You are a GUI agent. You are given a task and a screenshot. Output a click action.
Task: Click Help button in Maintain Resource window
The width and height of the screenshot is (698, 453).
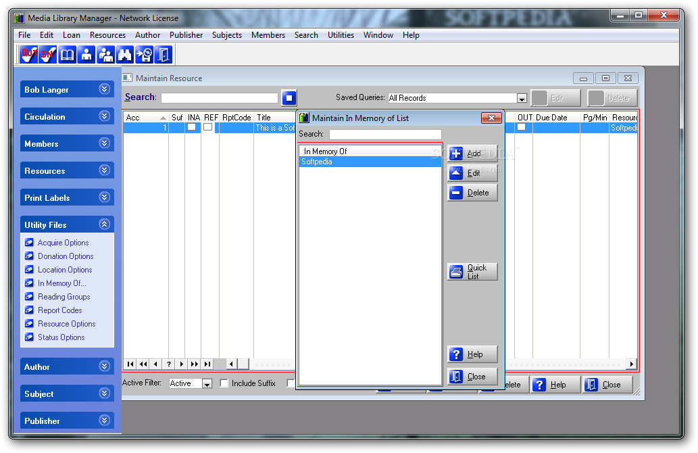tap(555, 385)
